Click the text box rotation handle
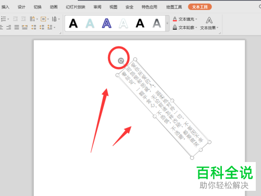This screenshot has width=261, height=196. (x=121, y=61)
